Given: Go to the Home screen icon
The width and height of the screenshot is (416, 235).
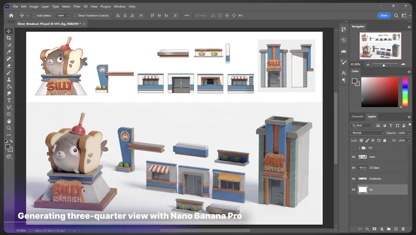Looking at the screenshot, I should click(x=11, y=15).
